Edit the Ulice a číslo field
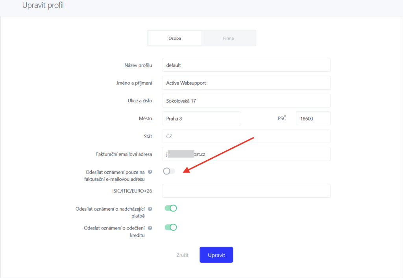Screen dimensions: 403x278 click(246, 101)
